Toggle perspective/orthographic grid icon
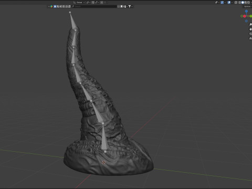 (x=250, y=38)
